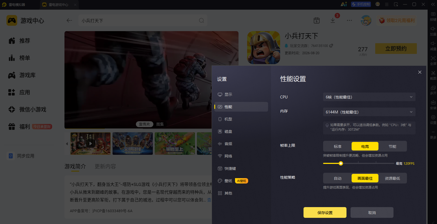Click the 安装 APK install icon

[433, 105]
